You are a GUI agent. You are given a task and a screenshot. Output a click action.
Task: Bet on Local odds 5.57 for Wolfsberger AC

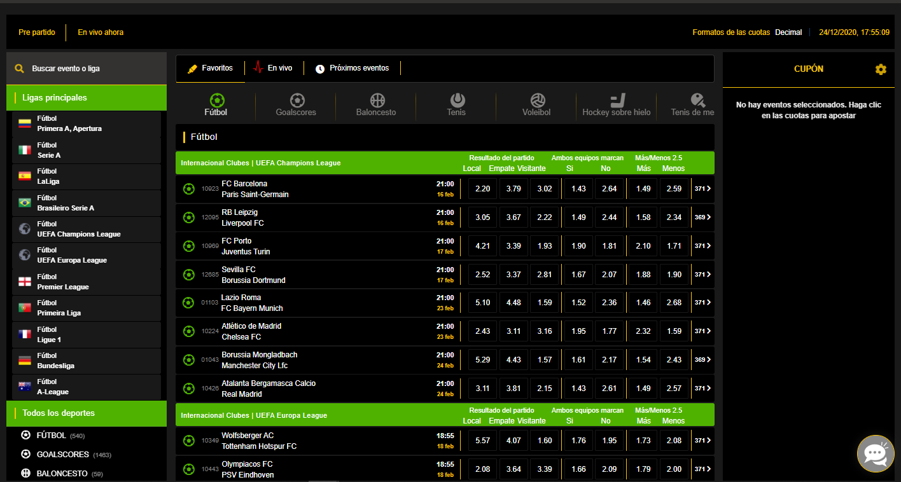point(482,441)
